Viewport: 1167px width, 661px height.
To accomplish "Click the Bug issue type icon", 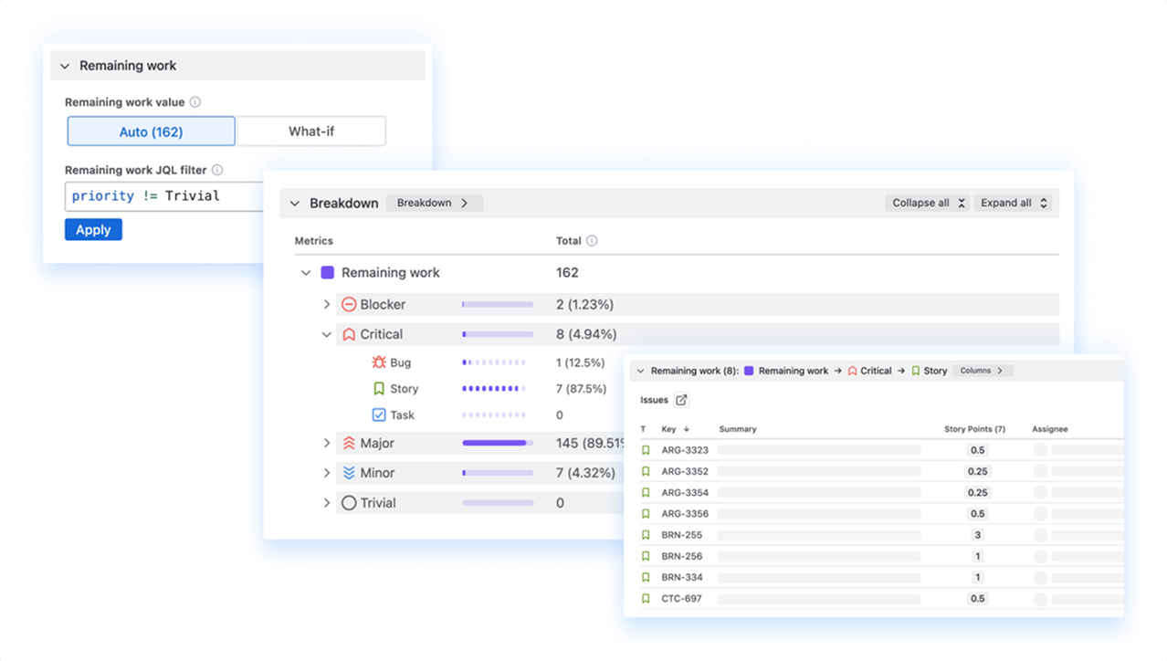I will 379,362.
